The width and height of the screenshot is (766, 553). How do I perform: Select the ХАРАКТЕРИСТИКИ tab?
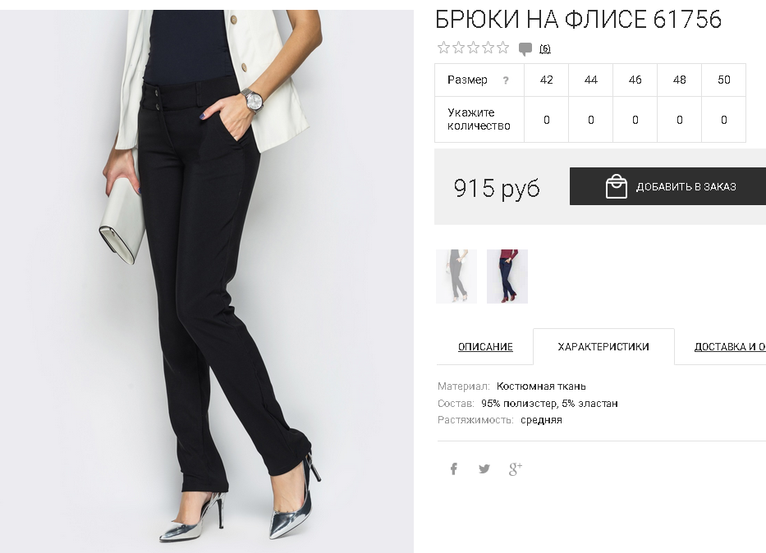603,347
